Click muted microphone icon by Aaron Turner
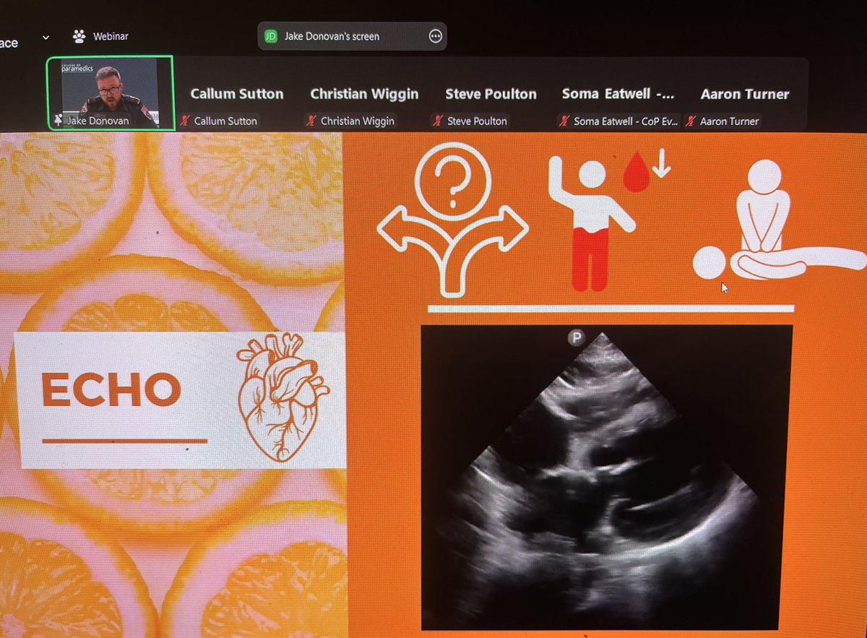The height and width of the screenshot is (638, 867). click(x=691, y=121)
